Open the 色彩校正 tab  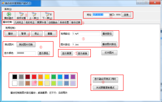[x=30, y=22]
